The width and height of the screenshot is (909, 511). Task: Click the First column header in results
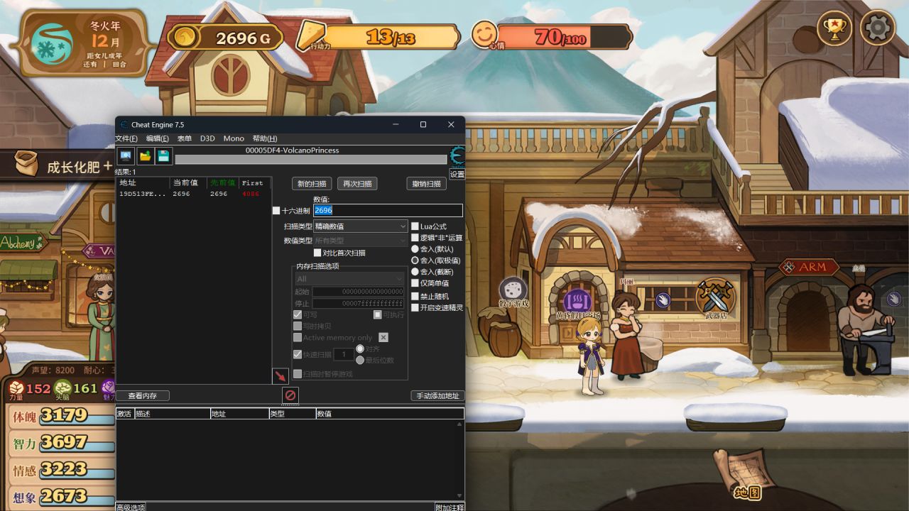255,182
